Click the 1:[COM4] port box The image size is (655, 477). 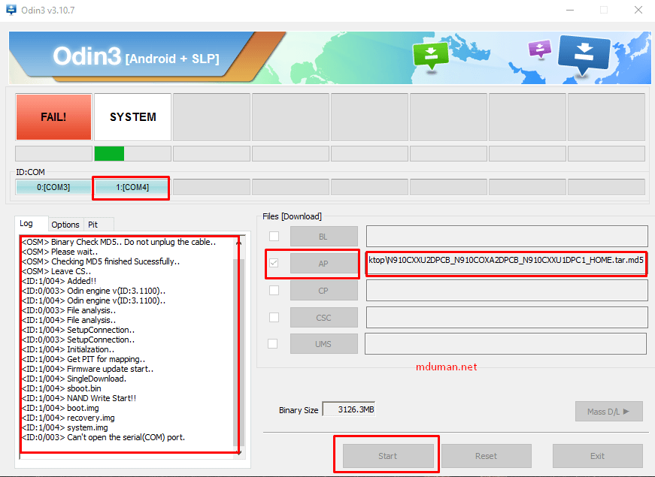(x=132, y=187)
